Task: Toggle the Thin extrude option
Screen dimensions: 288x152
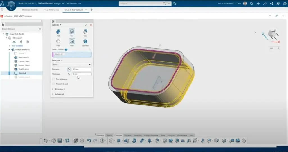Action: click(72, 42)
